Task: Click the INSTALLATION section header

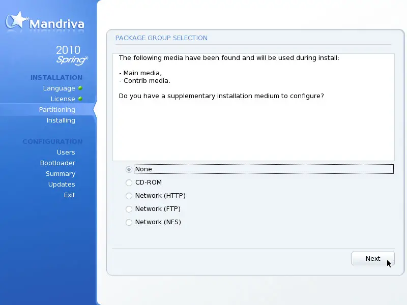Action: 56,78
